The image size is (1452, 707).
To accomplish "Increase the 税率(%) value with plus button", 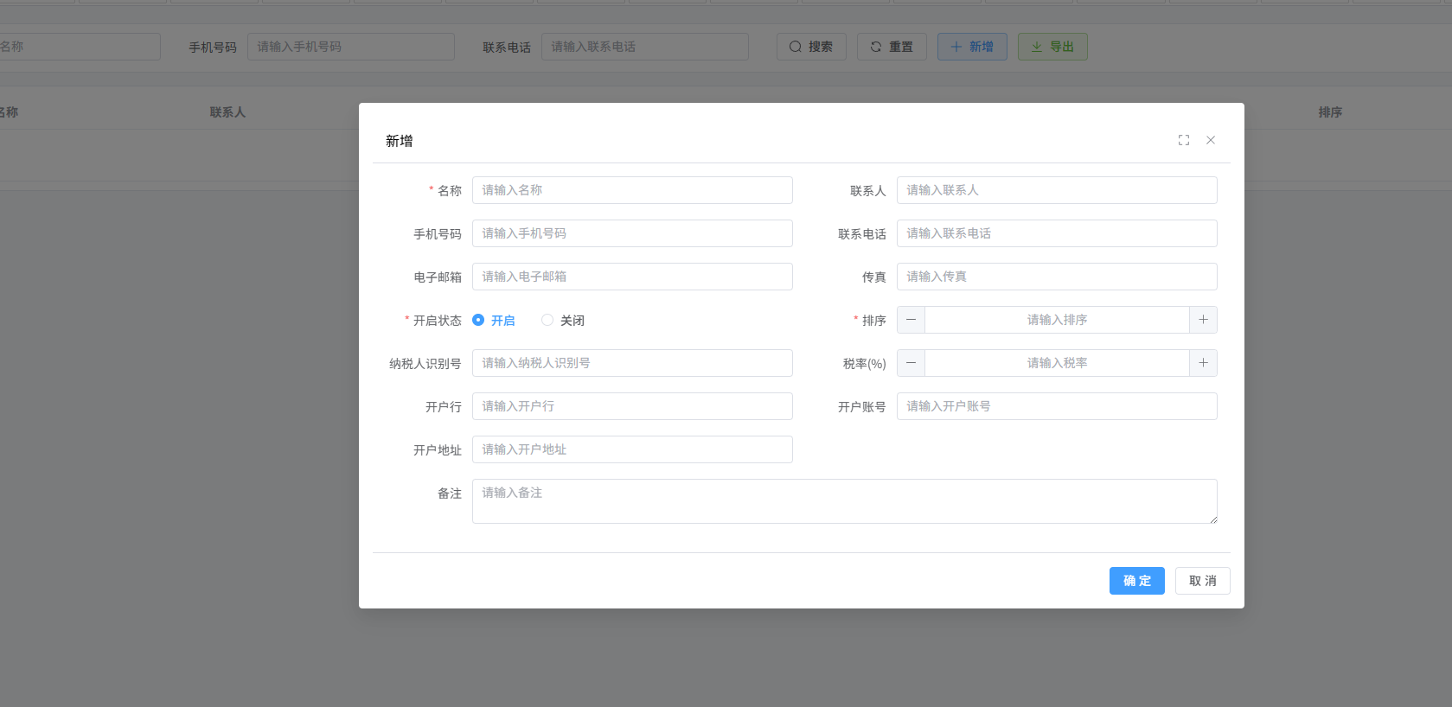I will (x=1203, y=363).
